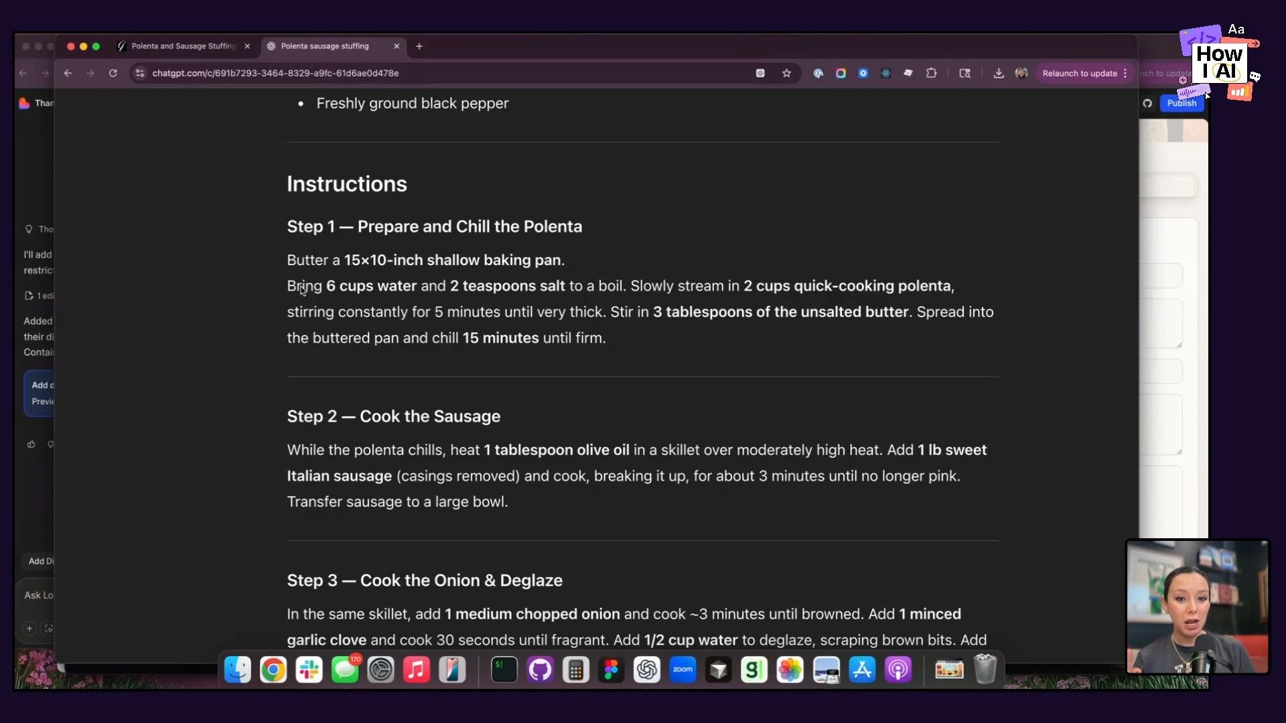Click the Ask Lovable input in background window
Image resolution: width=1286 pixels, height=723 pixels.
39,595
